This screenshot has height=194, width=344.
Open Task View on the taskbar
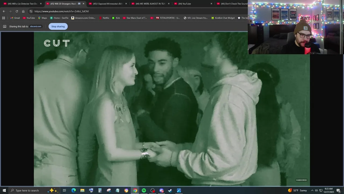64,190
